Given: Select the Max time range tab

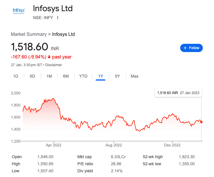Looking at the screenshot, I should [135, 76].
